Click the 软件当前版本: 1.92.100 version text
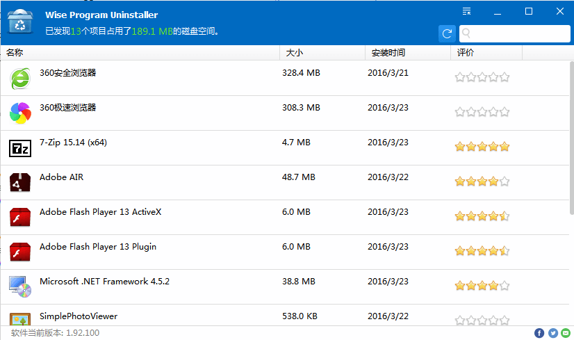Screen dimensions: 574x340 (x=56, y=333)
